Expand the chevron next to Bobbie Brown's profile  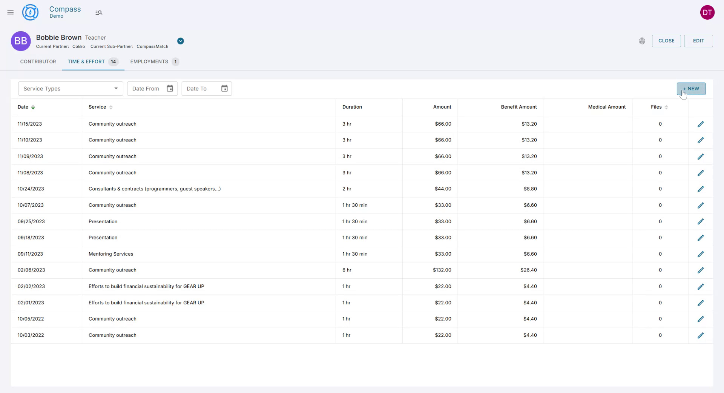[x=180, y=41]
